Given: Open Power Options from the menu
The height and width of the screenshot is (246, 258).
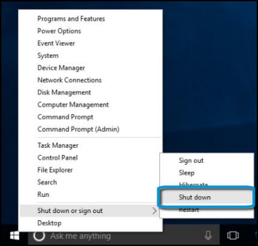Looking at the screenshot, I should coord(90,31).
